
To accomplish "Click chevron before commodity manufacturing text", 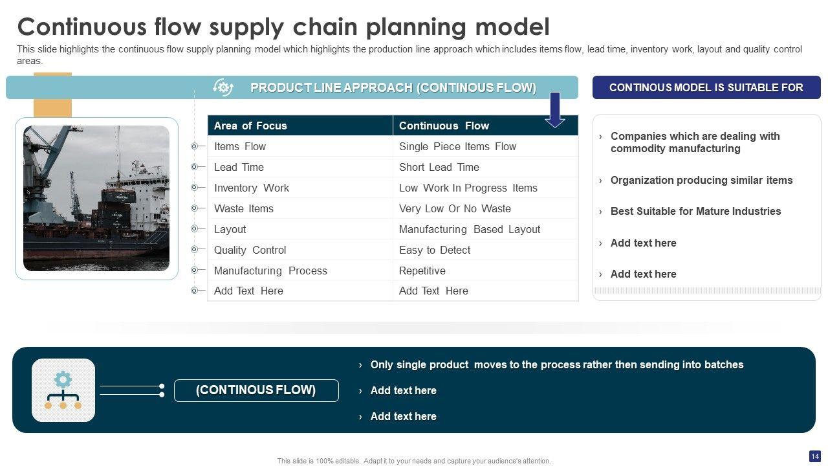I will 600,137.
